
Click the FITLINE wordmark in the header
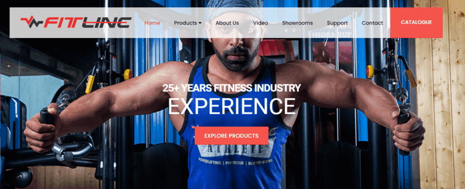point(88,23)
